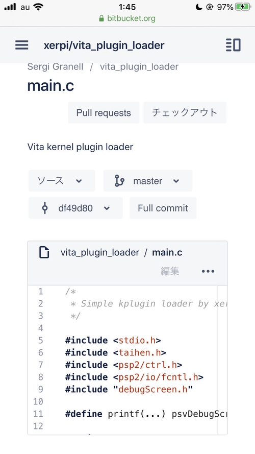Click the commit icon beside df49d80
Screen dimensions: 255x454
pos(44,208)
